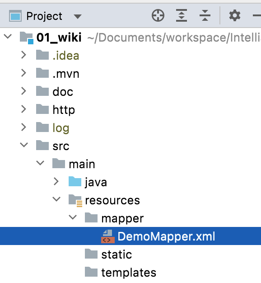Viewport: 261px width, 283px height.
Task: Select the 01_wiki project name
Action: tap(59, 38)
